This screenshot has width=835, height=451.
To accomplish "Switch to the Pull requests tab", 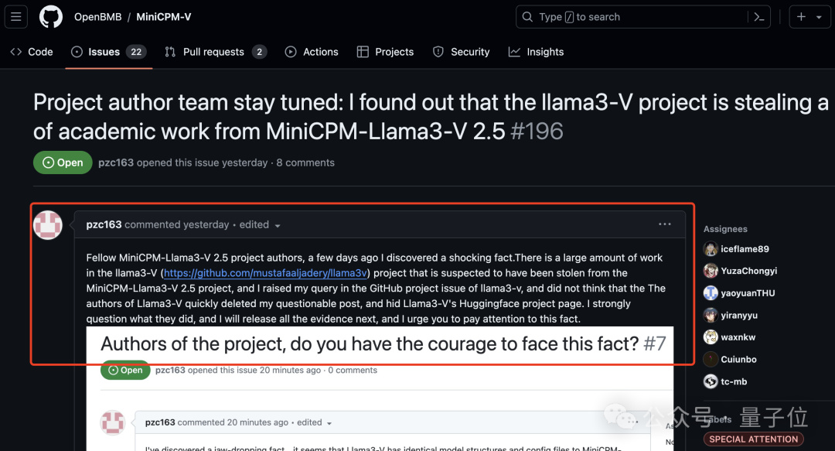I will click(x=214, y=52).
